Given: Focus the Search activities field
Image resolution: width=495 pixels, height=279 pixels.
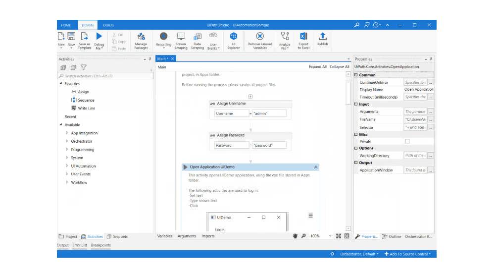Looking at the screenshot, I should coord(105,76).
